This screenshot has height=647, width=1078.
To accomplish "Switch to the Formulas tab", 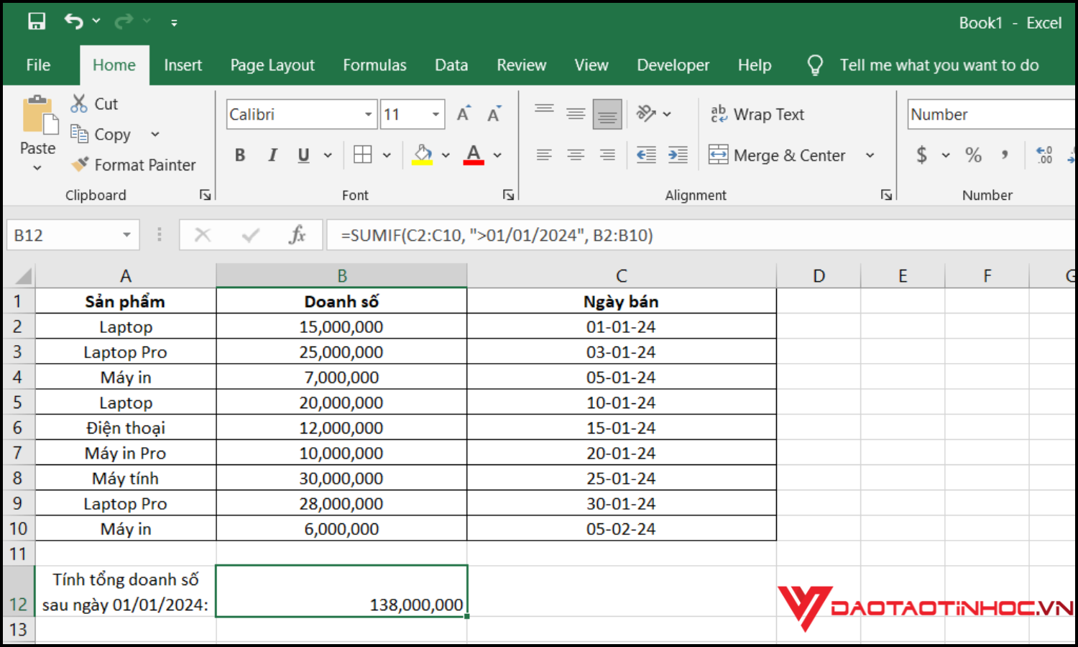I will (374, 65).
